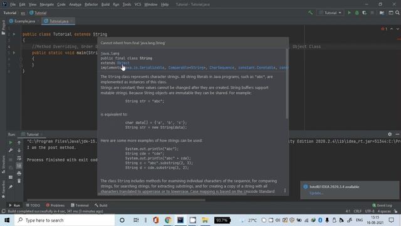
Task: Go to previous highlighted error arrow
Action: click(392, 29)
